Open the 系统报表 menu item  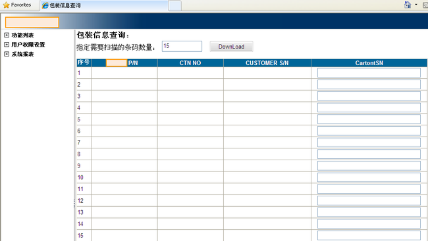point(22,54)
